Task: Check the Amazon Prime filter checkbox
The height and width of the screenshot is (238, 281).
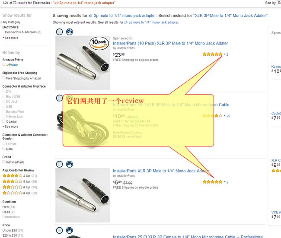Action: (x=4, y=64)
